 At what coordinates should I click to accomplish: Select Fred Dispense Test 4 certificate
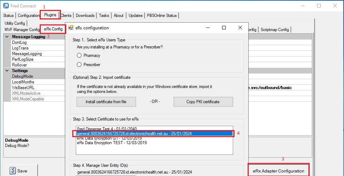coord(107,129)
